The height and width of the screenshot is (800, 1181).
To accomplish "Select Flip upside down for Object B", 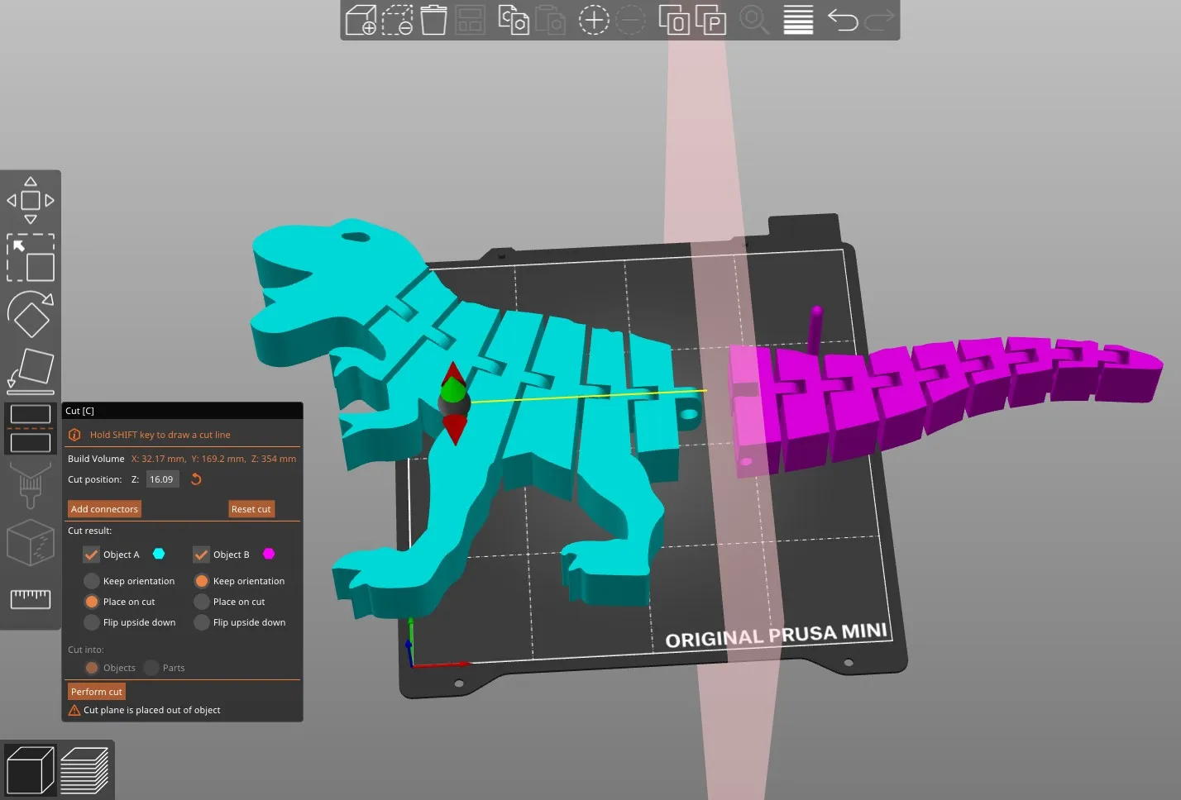I will pyautogui.click(x=201, y=622).
